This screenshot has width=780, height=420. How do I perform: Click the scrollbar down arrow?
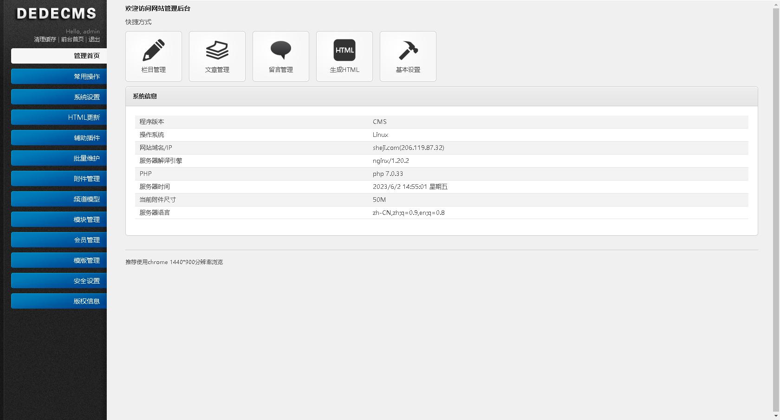777,416
